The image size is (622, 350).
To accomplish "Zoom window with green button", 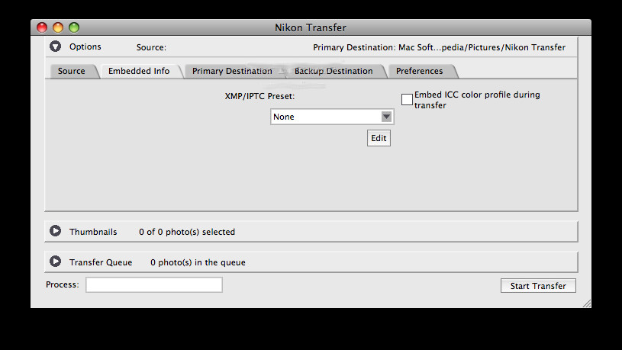I will [x=74, y=27].
